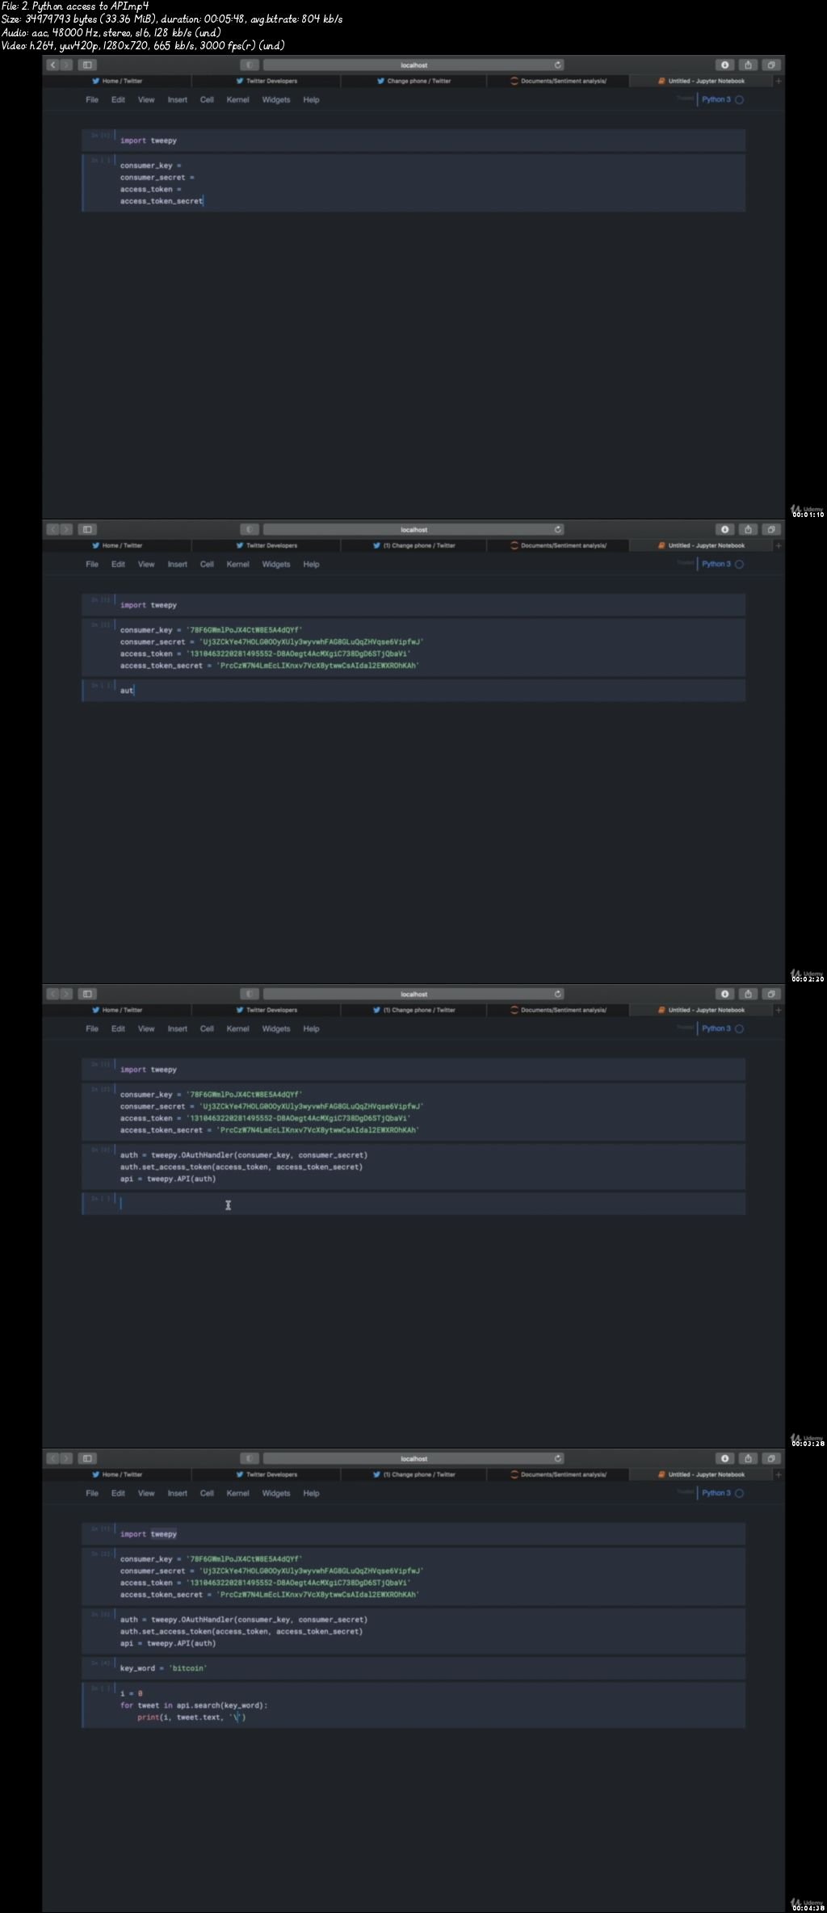827x1913 pixels.
Task: Open Edit menu in 00:02:20 frame
Action: tap(118, 565)
